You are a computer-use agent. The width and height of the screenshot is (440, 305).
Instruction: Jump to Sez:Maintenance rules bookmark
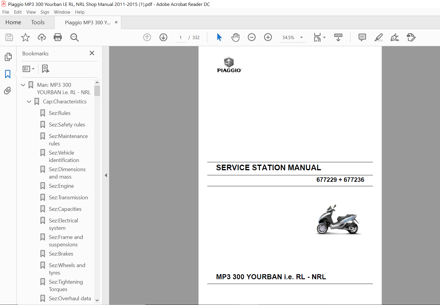tap(68, 140)
